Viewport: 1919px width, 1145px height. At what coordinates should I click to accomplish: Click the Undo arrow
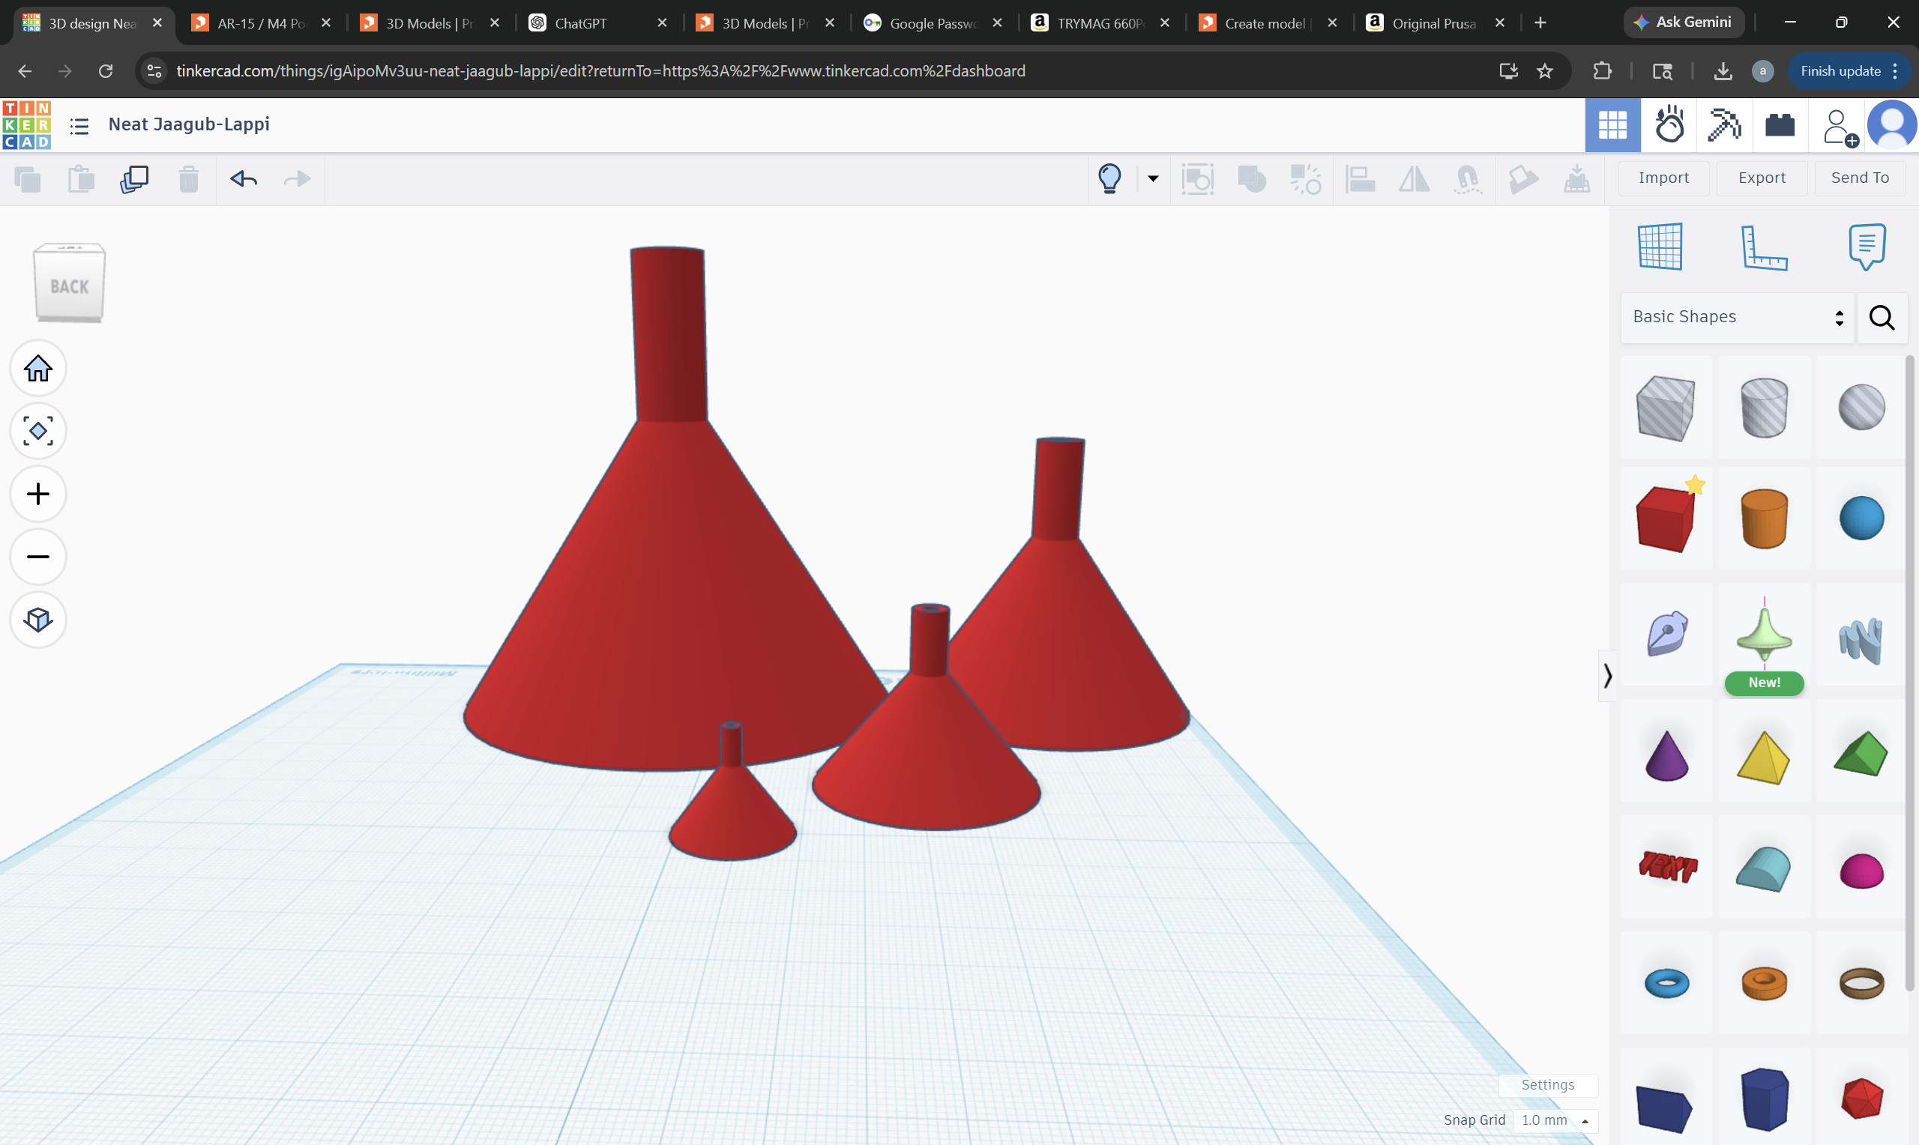(x=243, y=178)
